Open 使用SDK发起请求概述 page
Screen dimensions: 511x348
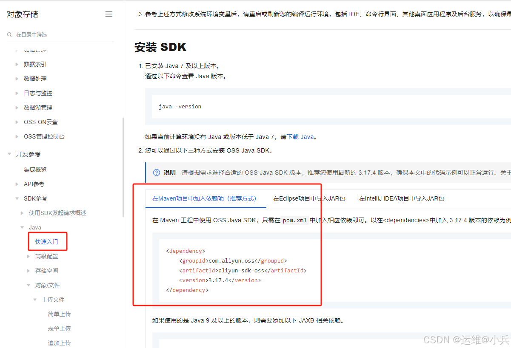[57, 213]
